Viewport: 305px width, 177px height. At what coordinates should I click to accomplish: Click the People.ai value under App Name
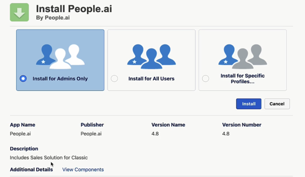(20, 134)
